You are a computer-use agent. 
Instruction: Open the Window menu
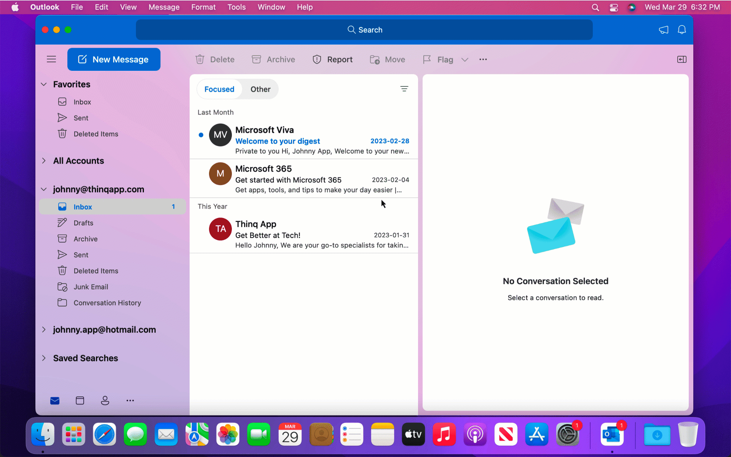tap(271, 7)
